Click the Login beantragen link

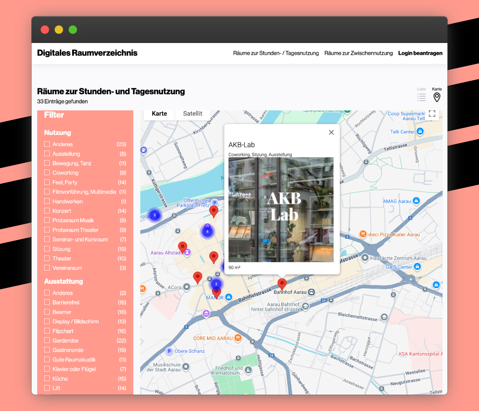click(420, 53)
